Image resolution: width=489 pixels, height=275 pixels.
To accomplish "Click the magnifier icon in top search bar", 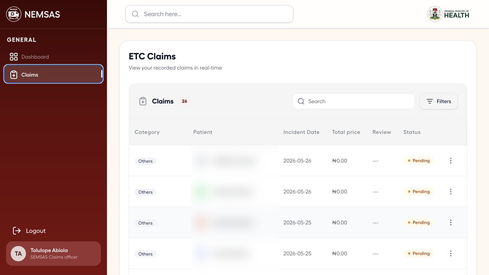I will pos(135,14).
